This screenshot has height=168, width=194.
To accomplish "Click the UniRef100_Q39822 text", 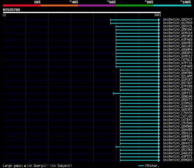I will click(x=178, y=103).
